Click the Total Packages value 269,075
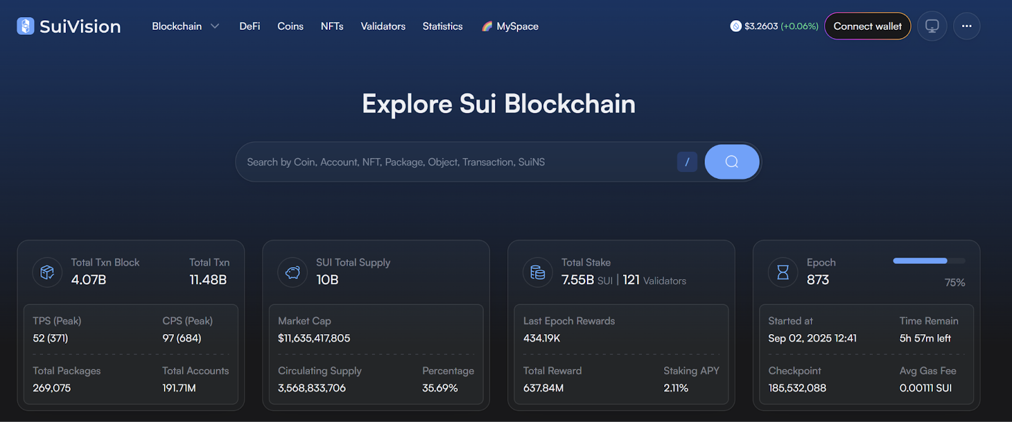Screen dimensions: 1012x422 pos(52,388)
